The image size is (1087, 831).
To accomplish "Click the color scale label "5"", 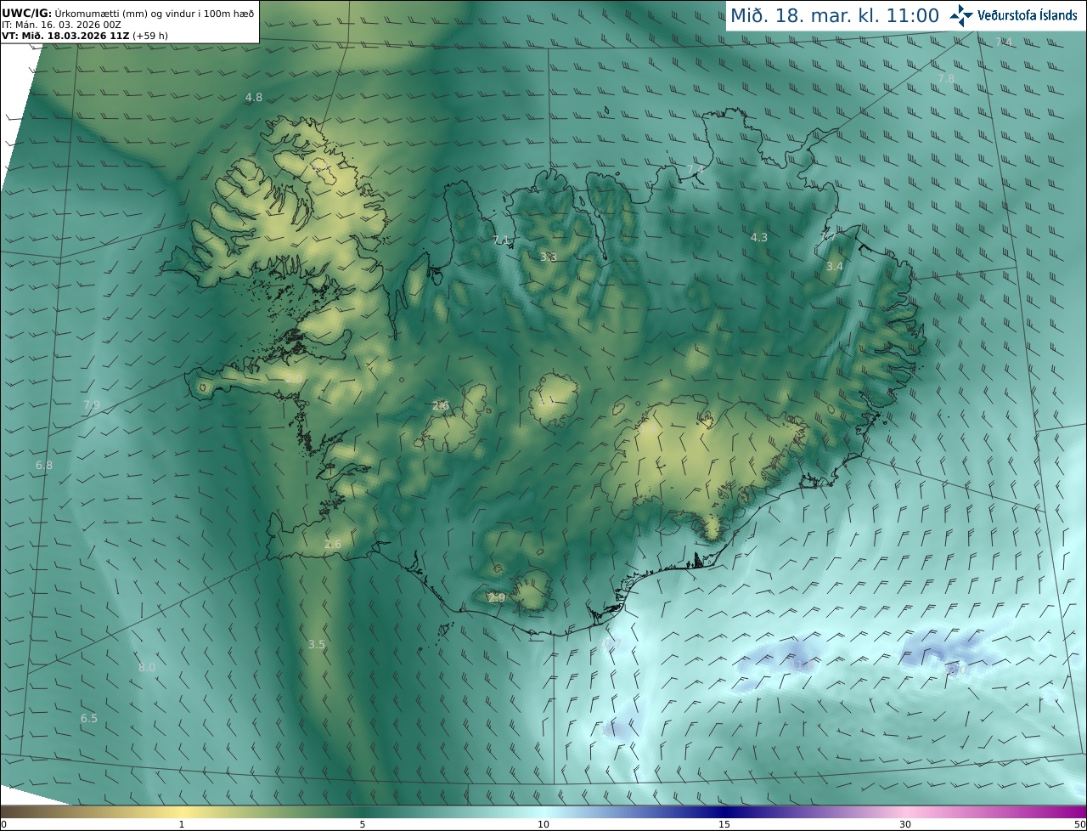I will (x=362, y=824).
